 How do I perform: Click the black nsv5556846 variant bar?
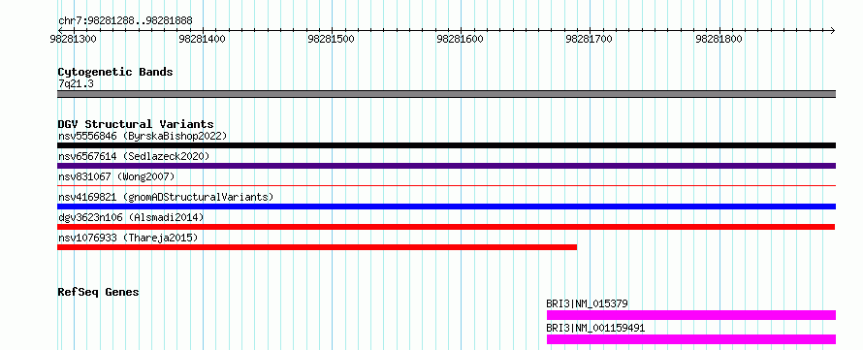(446, 145)
